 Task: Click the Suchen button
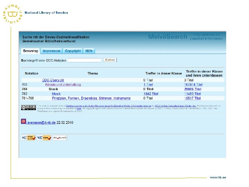pos(110,60)
